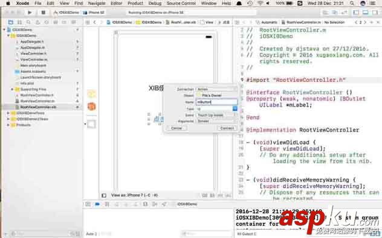The height and width of the screenshot is (238, 382).
Task: Switch to the Assistant editor icon
Action: pos(335,13)
